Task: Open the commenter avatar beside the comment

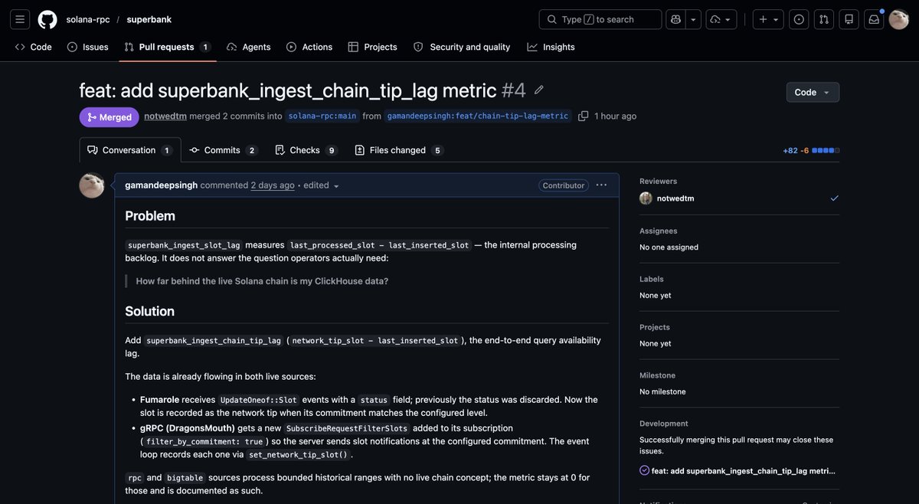Action: click(92, 185)
